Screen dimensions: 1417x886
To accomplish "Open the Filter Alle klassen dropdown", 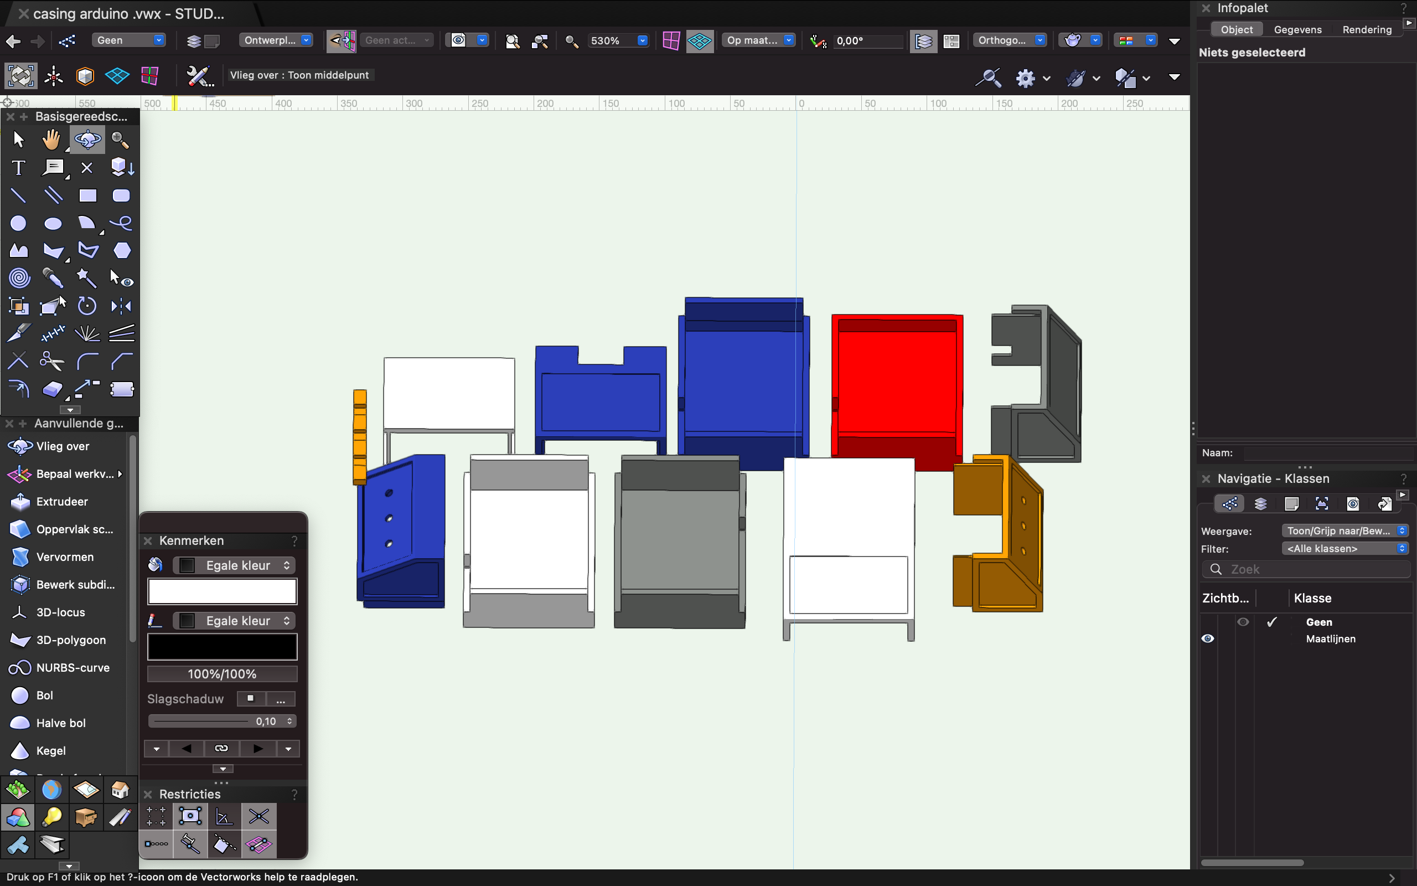I will click(1344, 549).
